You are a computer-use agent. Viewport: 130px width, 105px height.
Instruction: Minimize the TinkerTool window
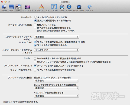(5, 2)
